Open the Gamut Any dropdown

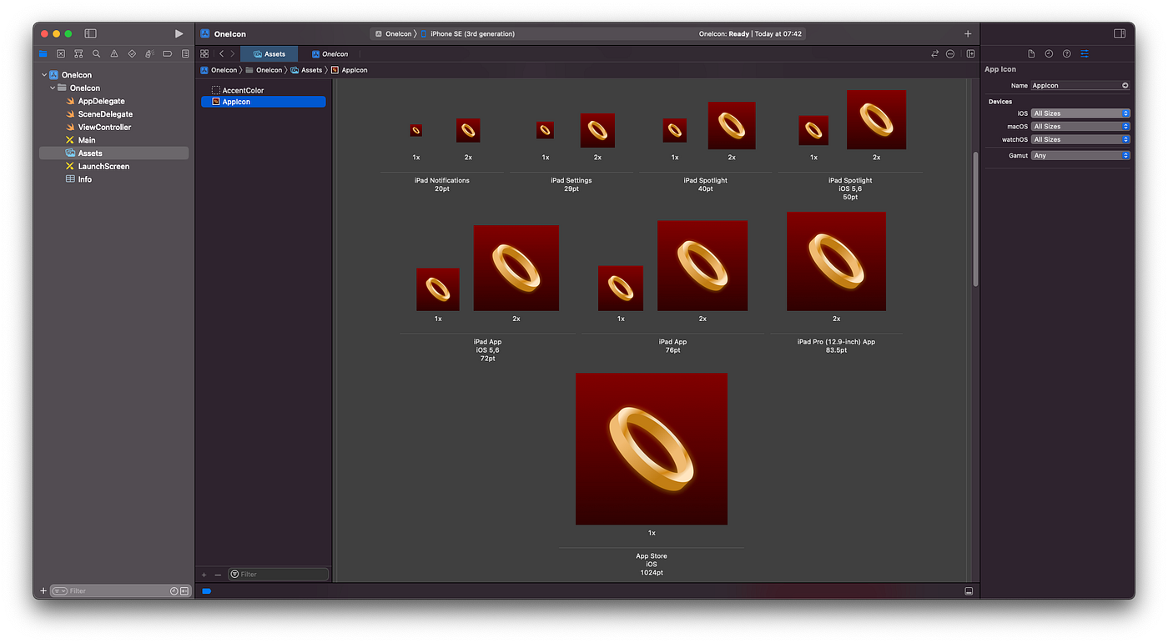[x=1080, y=155]
